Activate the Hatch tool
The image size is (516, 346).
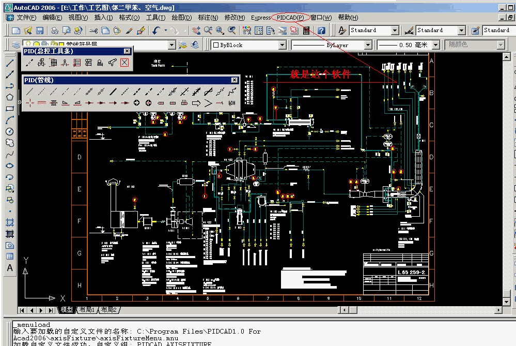coord(10,222)
